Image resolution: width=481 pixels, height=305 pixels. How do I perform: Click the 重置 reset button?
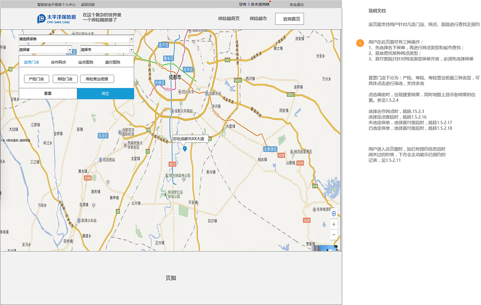(x=48, y=94)
